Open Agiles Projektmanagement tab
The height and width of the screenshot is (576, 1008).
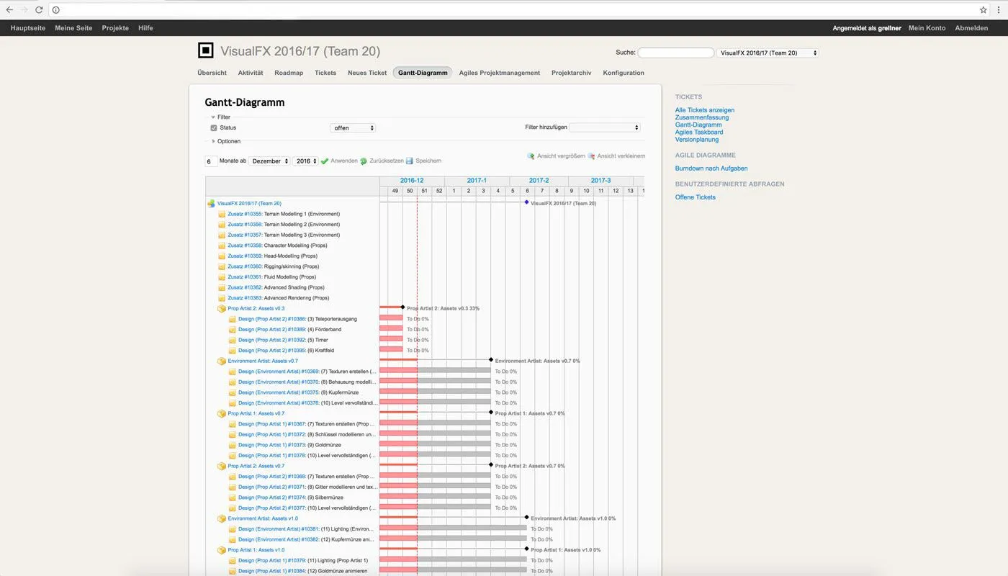pos(500,73)
